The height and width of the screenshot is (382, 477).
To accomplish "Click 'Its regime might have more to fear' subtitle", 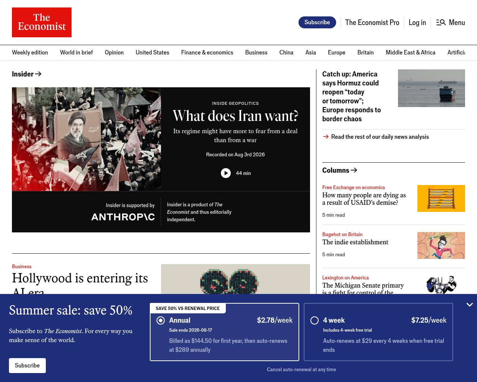I will [x=236, y=135].
